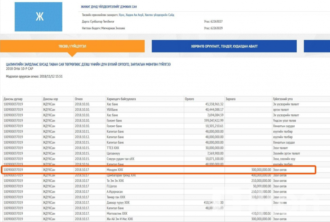Switch to ХӨРӨНГӨ ОРУУЛАЛТ, ТЕНДЕР, ХУДАЛДАН АВАЛТ tab
This screenshot has width=330, height=222.
coord(224,46)
